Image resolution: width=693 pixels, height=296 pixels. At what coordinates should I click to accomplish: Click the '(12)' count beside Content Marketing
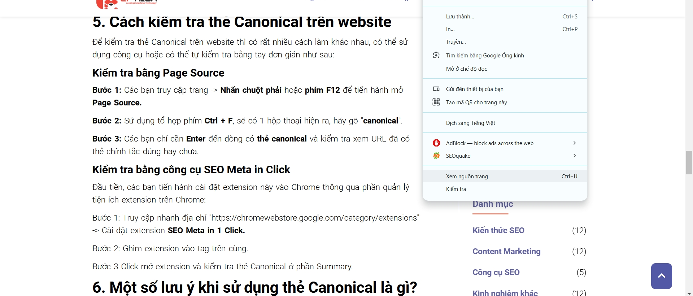(x=579, y=251)
